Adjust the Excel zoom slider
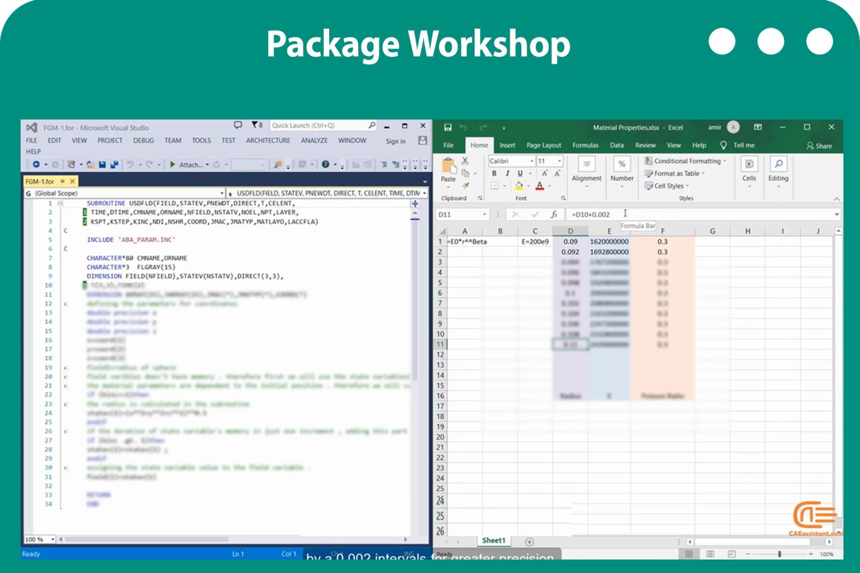Viewport: 860px width, 573px height. point(780,555)
